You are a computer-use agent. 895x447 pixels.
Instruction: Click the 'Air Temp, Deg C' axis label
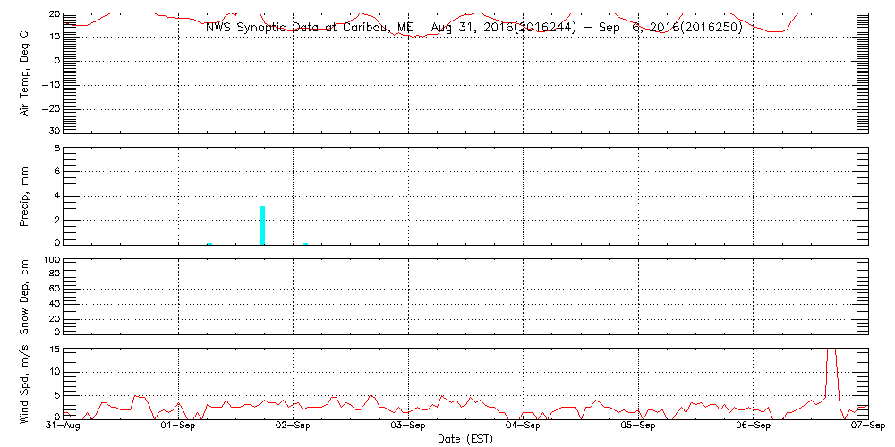(25, 73)
